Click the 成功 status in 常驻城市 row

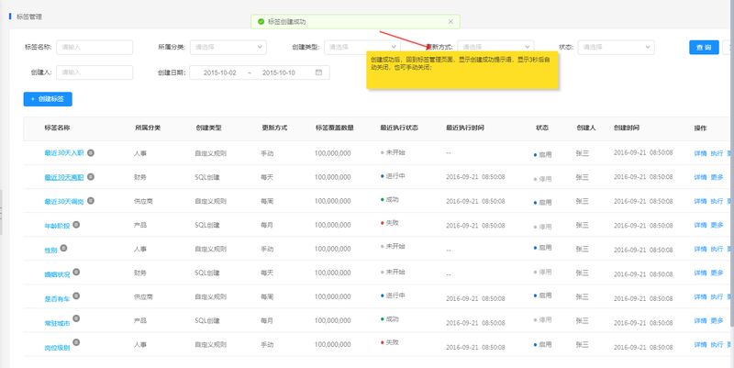tap(390, 318)
